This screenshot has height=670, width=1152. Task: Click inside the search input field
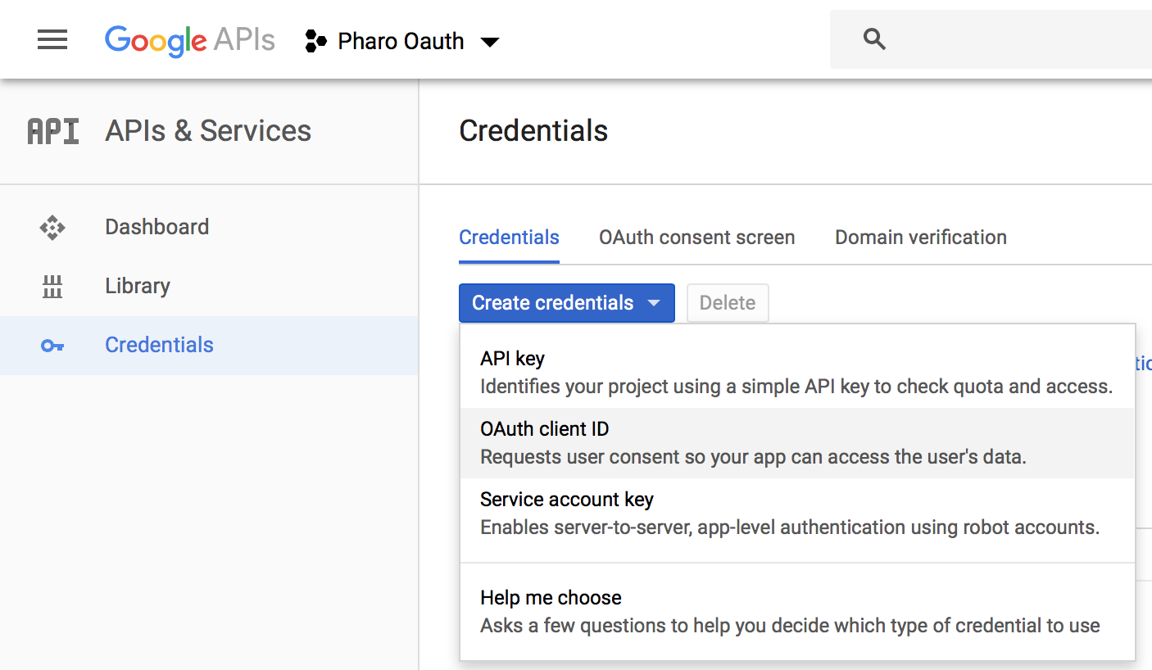[x=983, y=38]
